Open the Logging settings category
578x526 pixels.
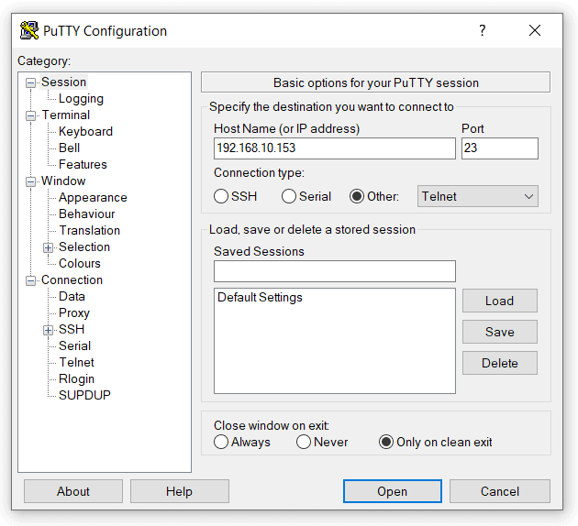pos(81,98)
